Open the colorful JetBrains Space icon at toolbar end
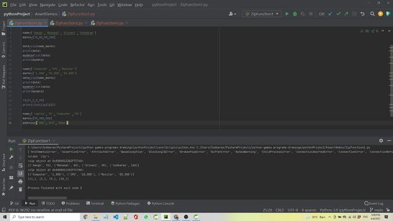This screenshot has width=393, height=221. 389,14
